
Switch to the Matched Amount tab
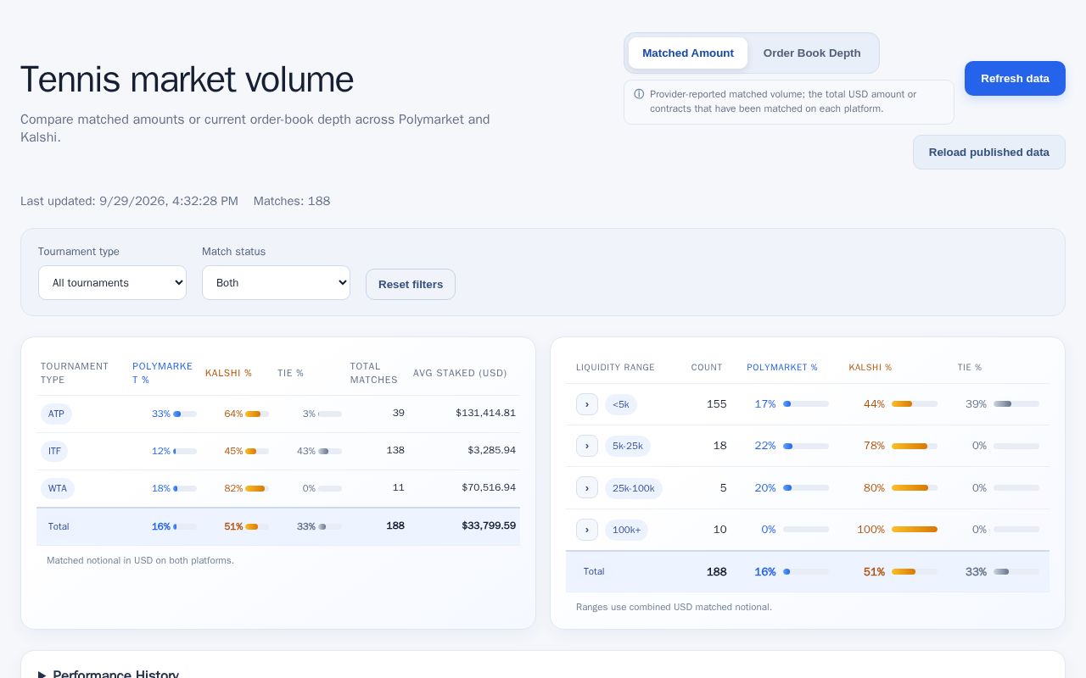(688, 53)
